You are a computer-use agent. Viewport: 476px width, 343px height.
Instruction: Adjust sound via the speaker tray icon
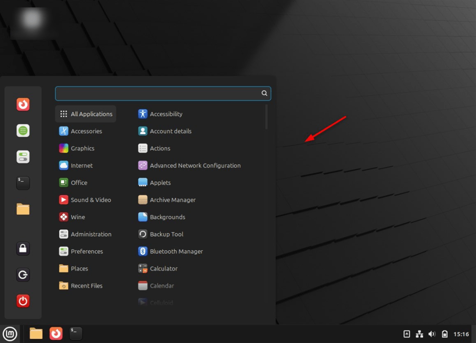coord(431,334)
